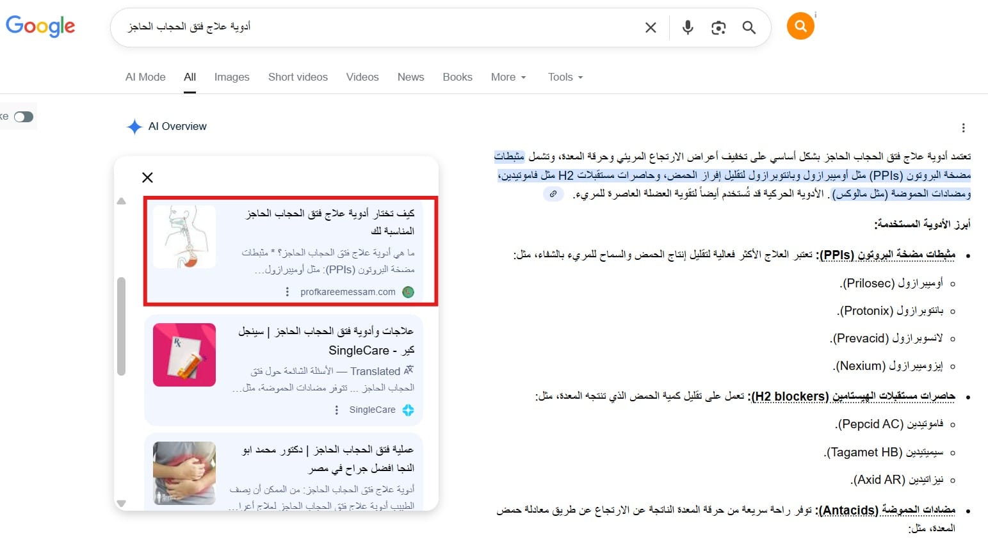The image size is (988, 544).
Task: Click the orange search extension icon
Action: click(800, 26)
